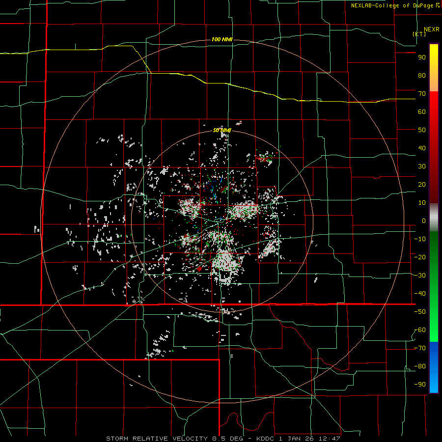Click the NEXR label above the color scale
The height and width of the screenshot is (442, 442).
[431, 29]
